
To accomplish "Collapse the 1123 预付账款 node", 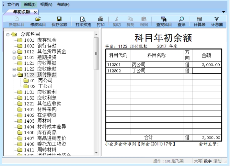I will coord(14,75).
